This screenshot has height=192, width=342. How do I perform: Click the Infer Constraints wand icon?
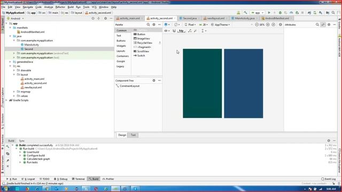196,31
